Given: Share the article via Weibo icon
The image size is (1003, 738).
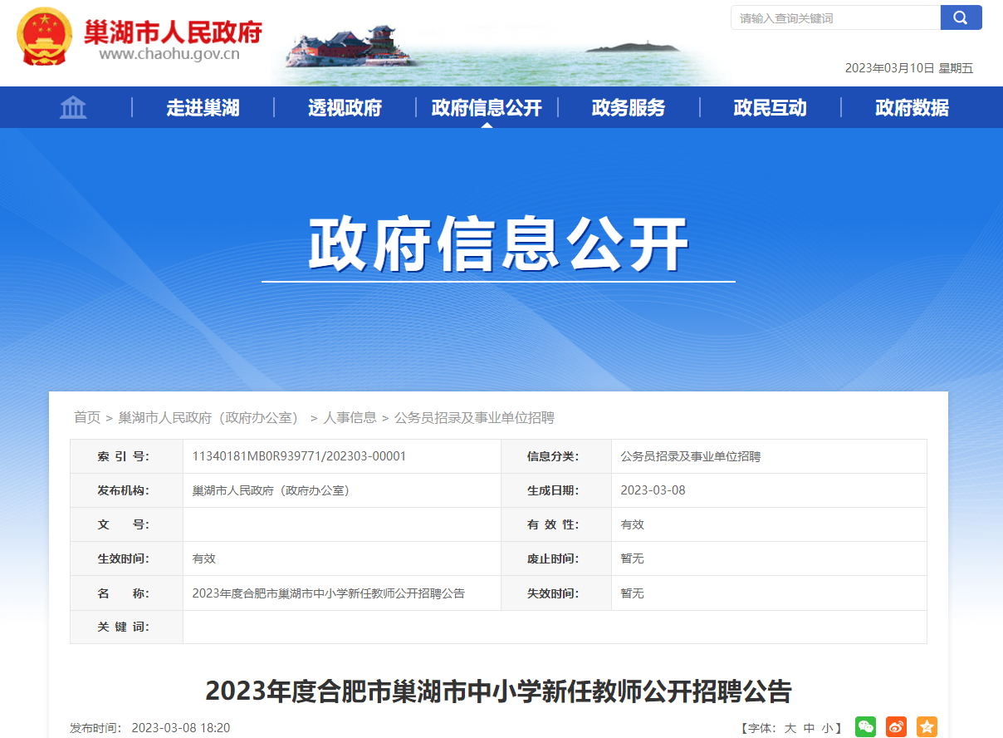Looking at the screenshot, I should pos(896,727).
